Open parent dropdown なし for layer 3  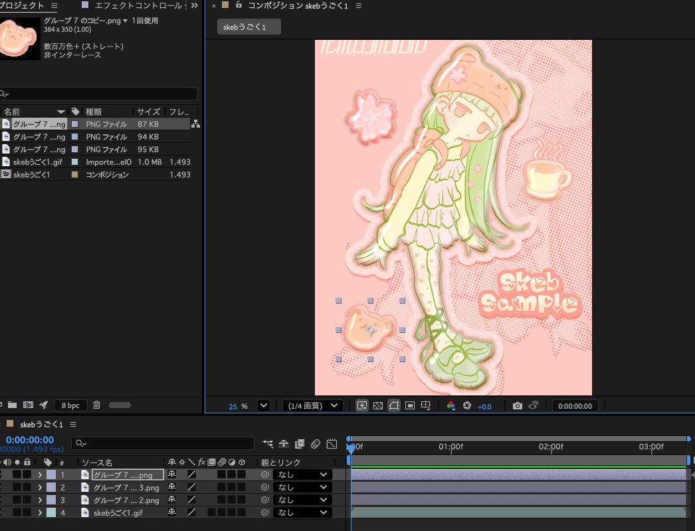302,500
